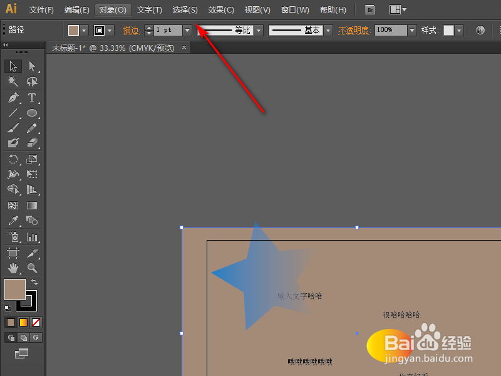Select the Slice tool
Image resolution: width=501 pixels, height=376 pixels.
[x=32, y=253]
